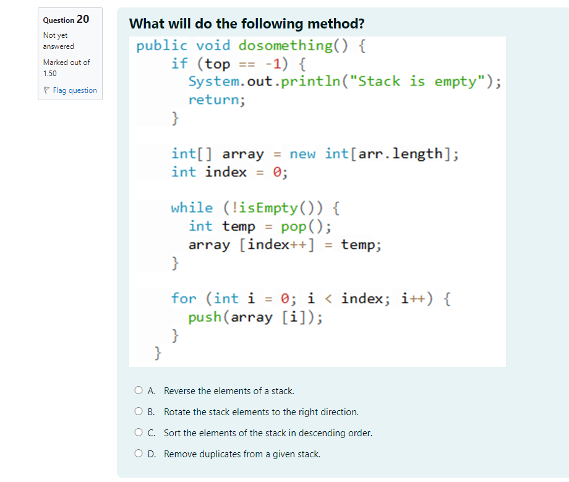Screen dimensions: 569x482
Task: Select answer option A radio button
Action: pos(139,390)
